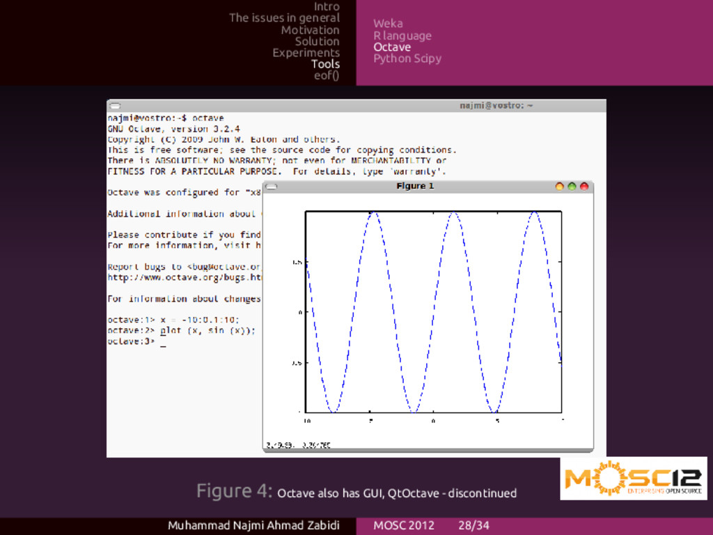713x535 pixels.
Task: Click the 'FITNESS FOR A PARTICULAR PURPOSE' line
Action: [277, 171]
